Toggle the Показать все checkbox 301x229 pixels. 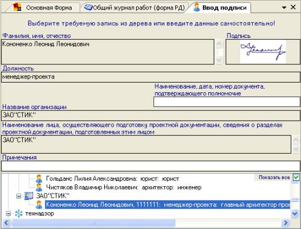296,177
